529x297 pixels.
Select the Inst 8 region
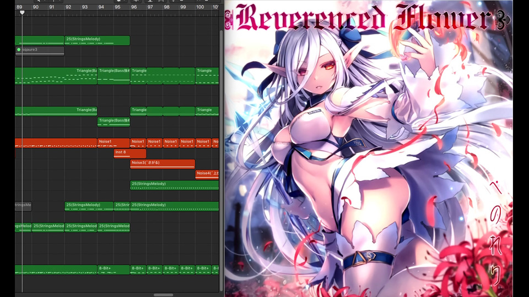click(x=130, y=153)
